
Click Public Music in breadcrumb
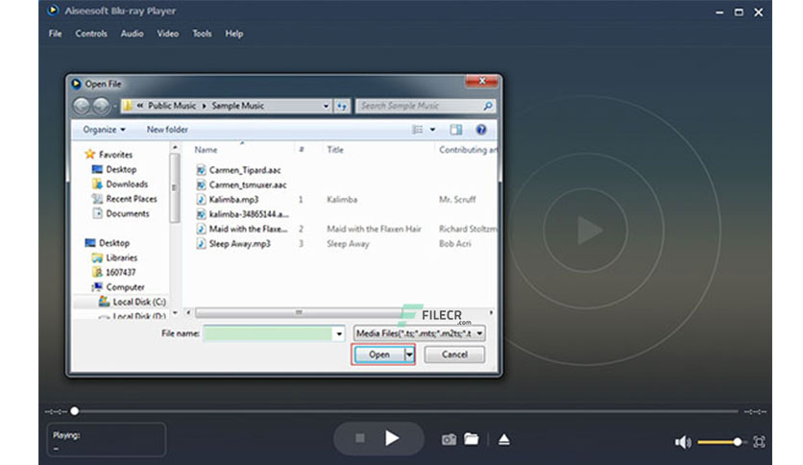click(172, 106)
